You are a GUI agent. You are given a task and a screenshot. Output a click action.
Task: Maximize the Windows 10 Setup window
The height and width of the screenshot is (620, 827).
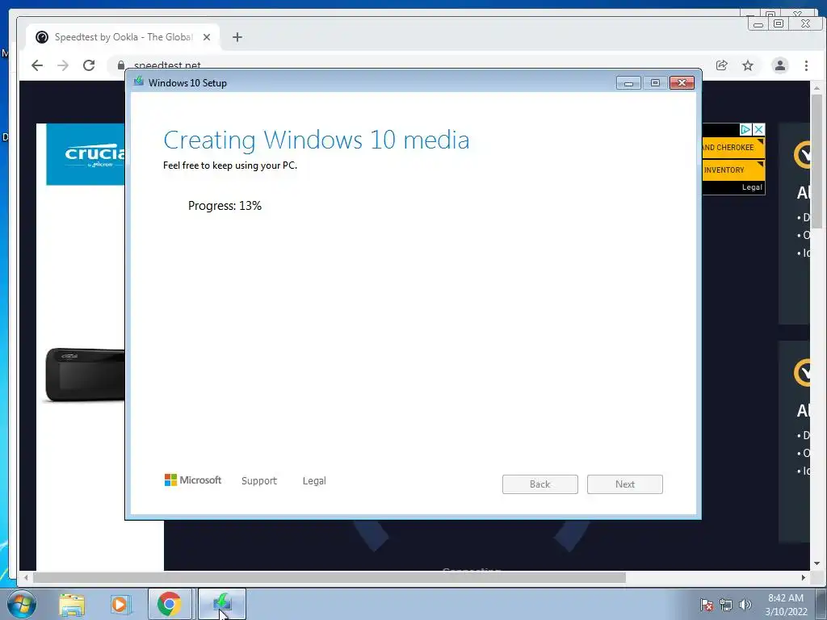pyautogui.click(x=655, y=83)
